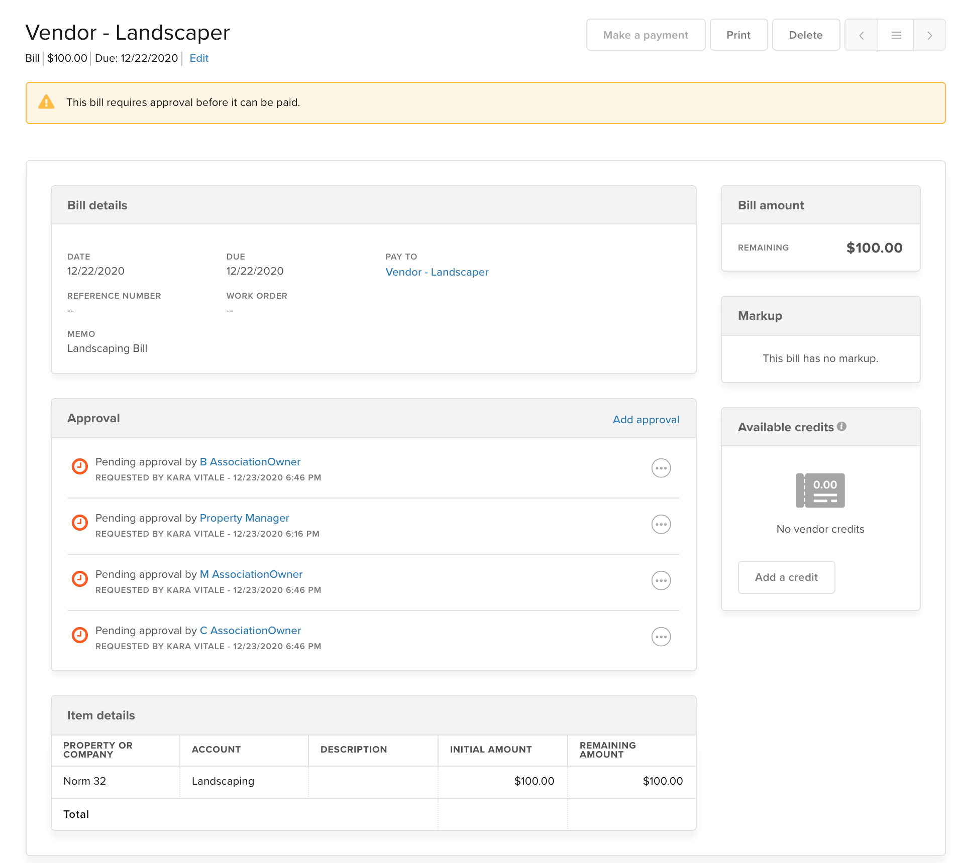Open options menu for C AssociationOwner approval
Viewport: 955px width, 863px height.
(661, 637)
